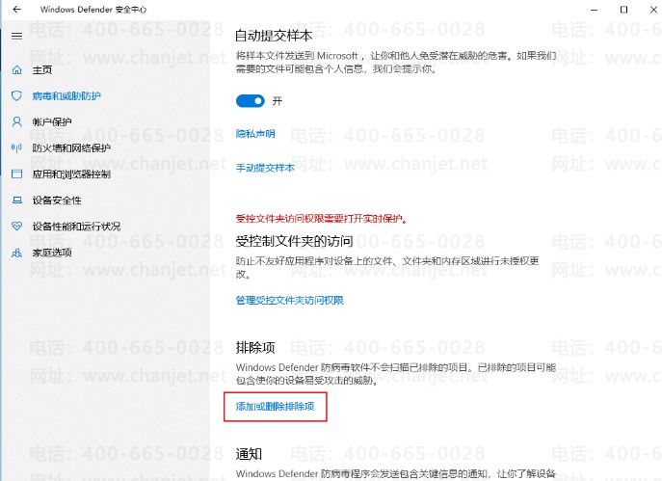This screenshot has width=662, height=481.
Task: Open 帐户保护 section
Action: 52,122
